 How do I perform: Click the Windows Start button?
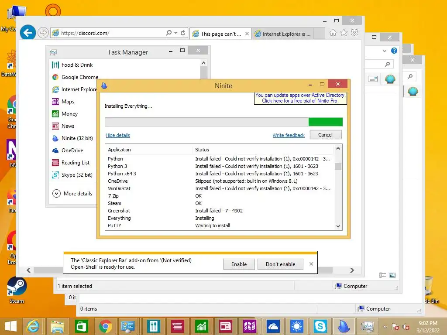(11, 326)
